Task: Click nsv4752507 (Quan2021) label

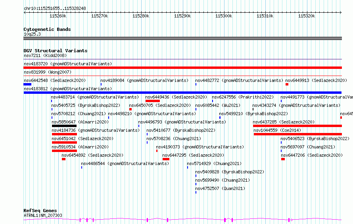Action: (x=220, y=188)
